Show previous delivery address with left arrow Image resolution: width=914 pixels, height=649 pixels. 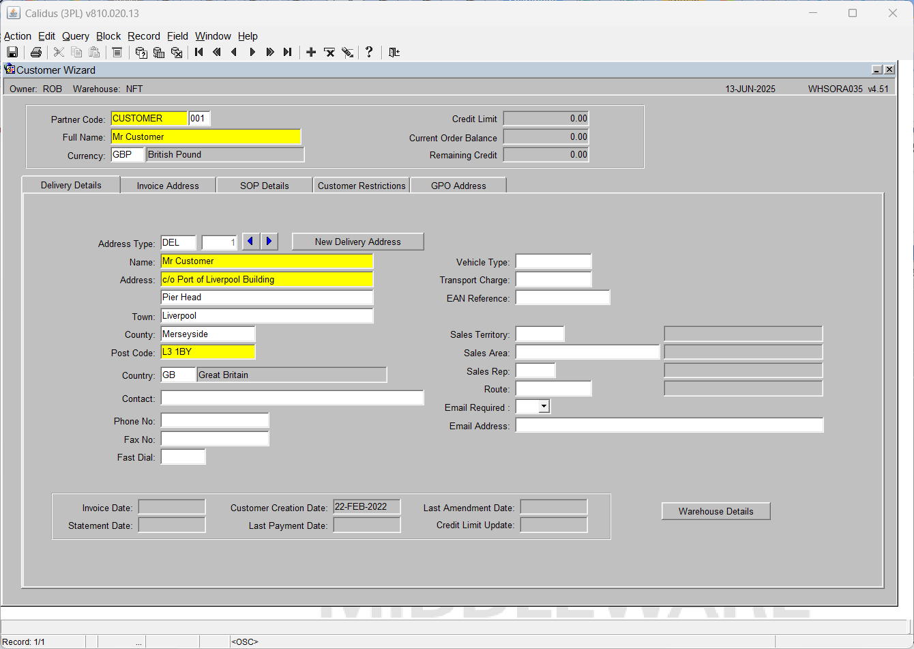(251, 242)
